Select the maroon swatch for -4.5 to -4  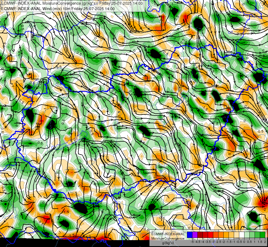[x=200, y=235]
